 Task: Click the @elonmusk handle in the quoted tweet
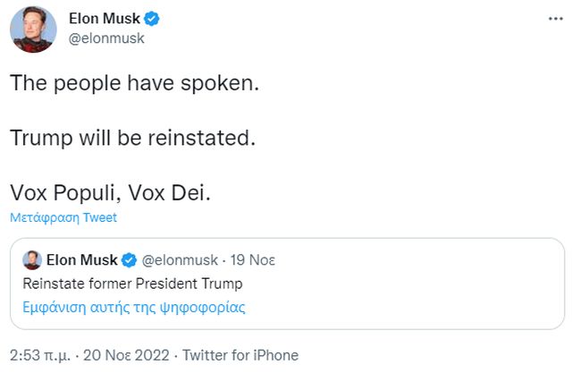pos(179,260)
